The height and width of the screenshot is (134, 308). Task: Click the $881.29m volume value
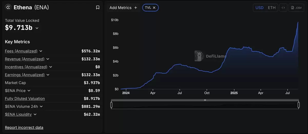91,107
